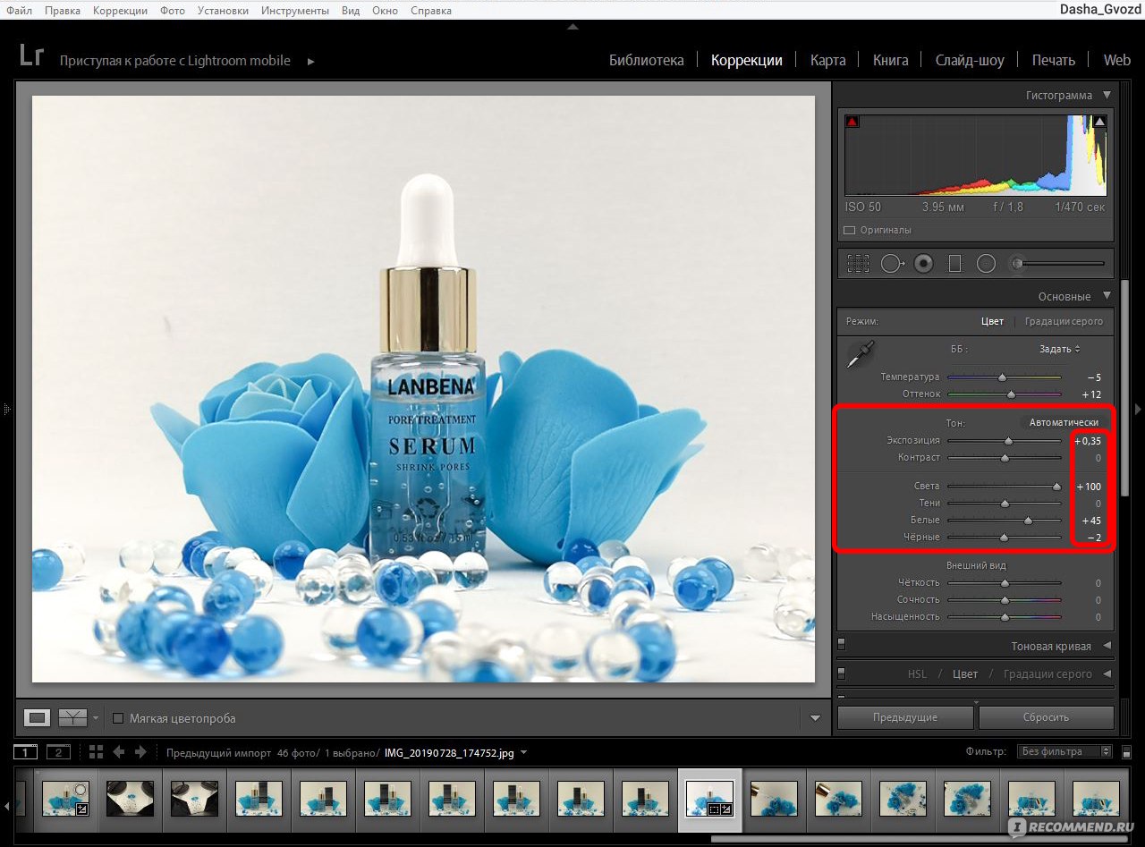Open the Без фильтра filter dropdown
Image resolution: width=1145 pixels, height=847 pixels.
click(1064, 751)
